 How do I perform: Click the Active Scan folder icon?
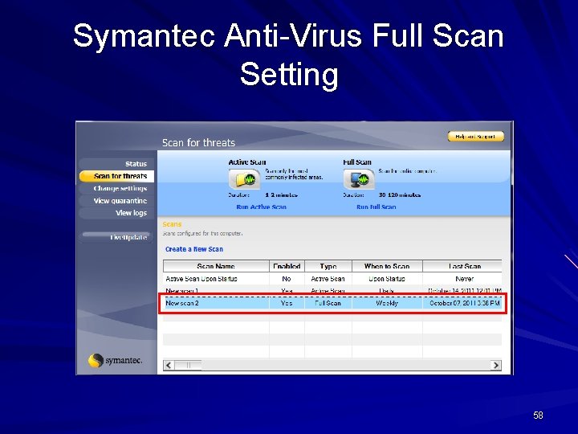pyautogui.click(x=244, y=179)
